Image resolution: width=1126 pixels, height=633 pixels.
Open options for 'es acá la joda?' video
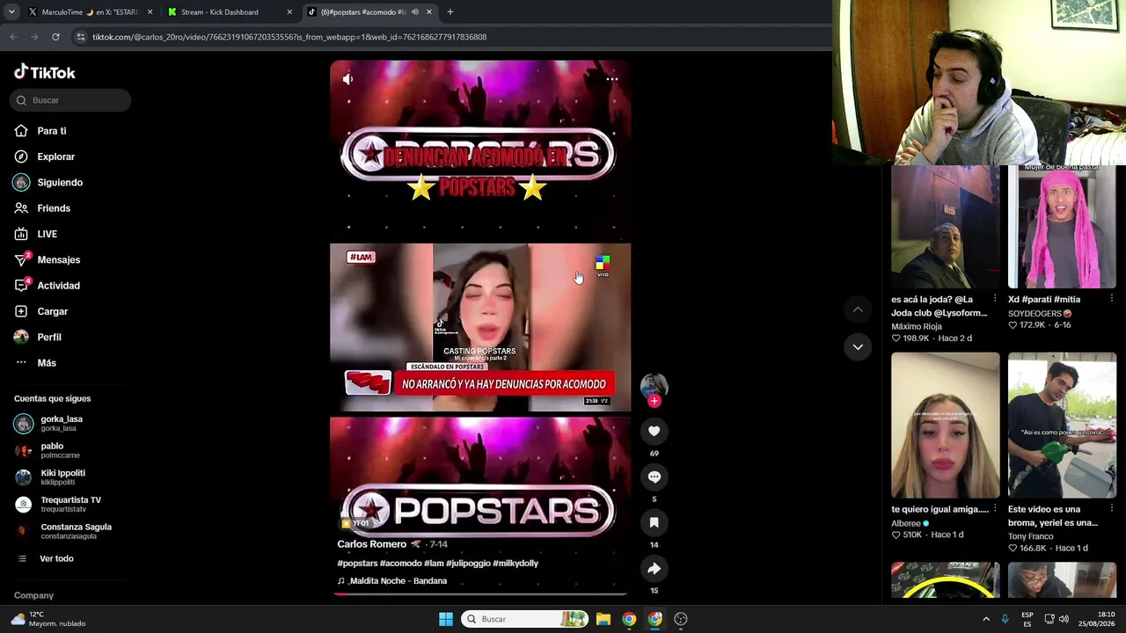[995, 299]
